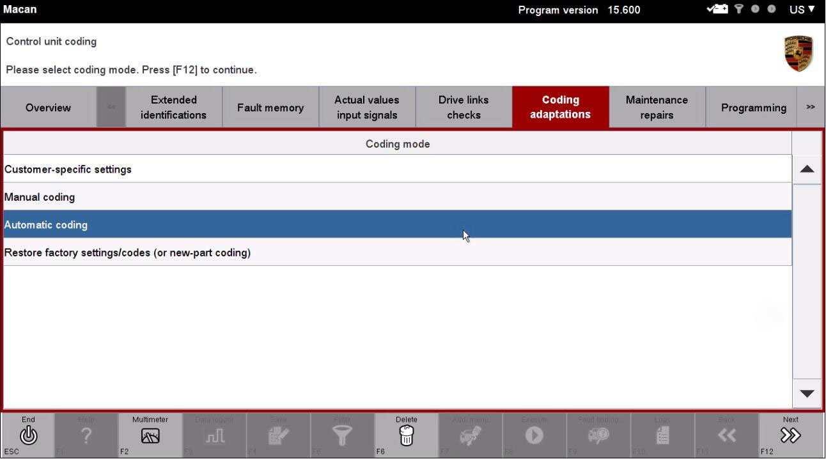Select the Automatic coding row

tap(397, 224)
